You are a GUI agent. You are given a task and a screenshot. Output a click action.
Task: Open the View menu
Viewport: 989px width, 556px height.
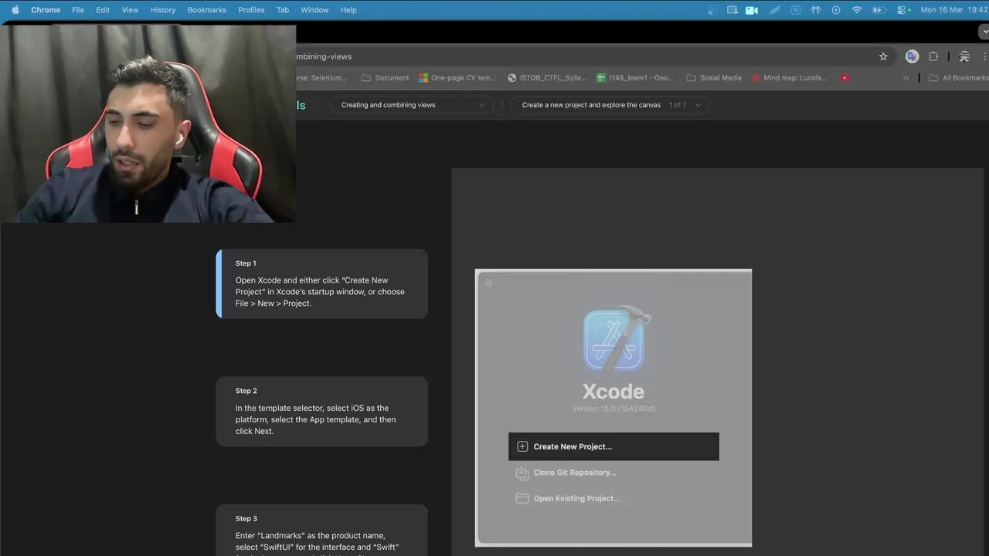pos(130,10)
